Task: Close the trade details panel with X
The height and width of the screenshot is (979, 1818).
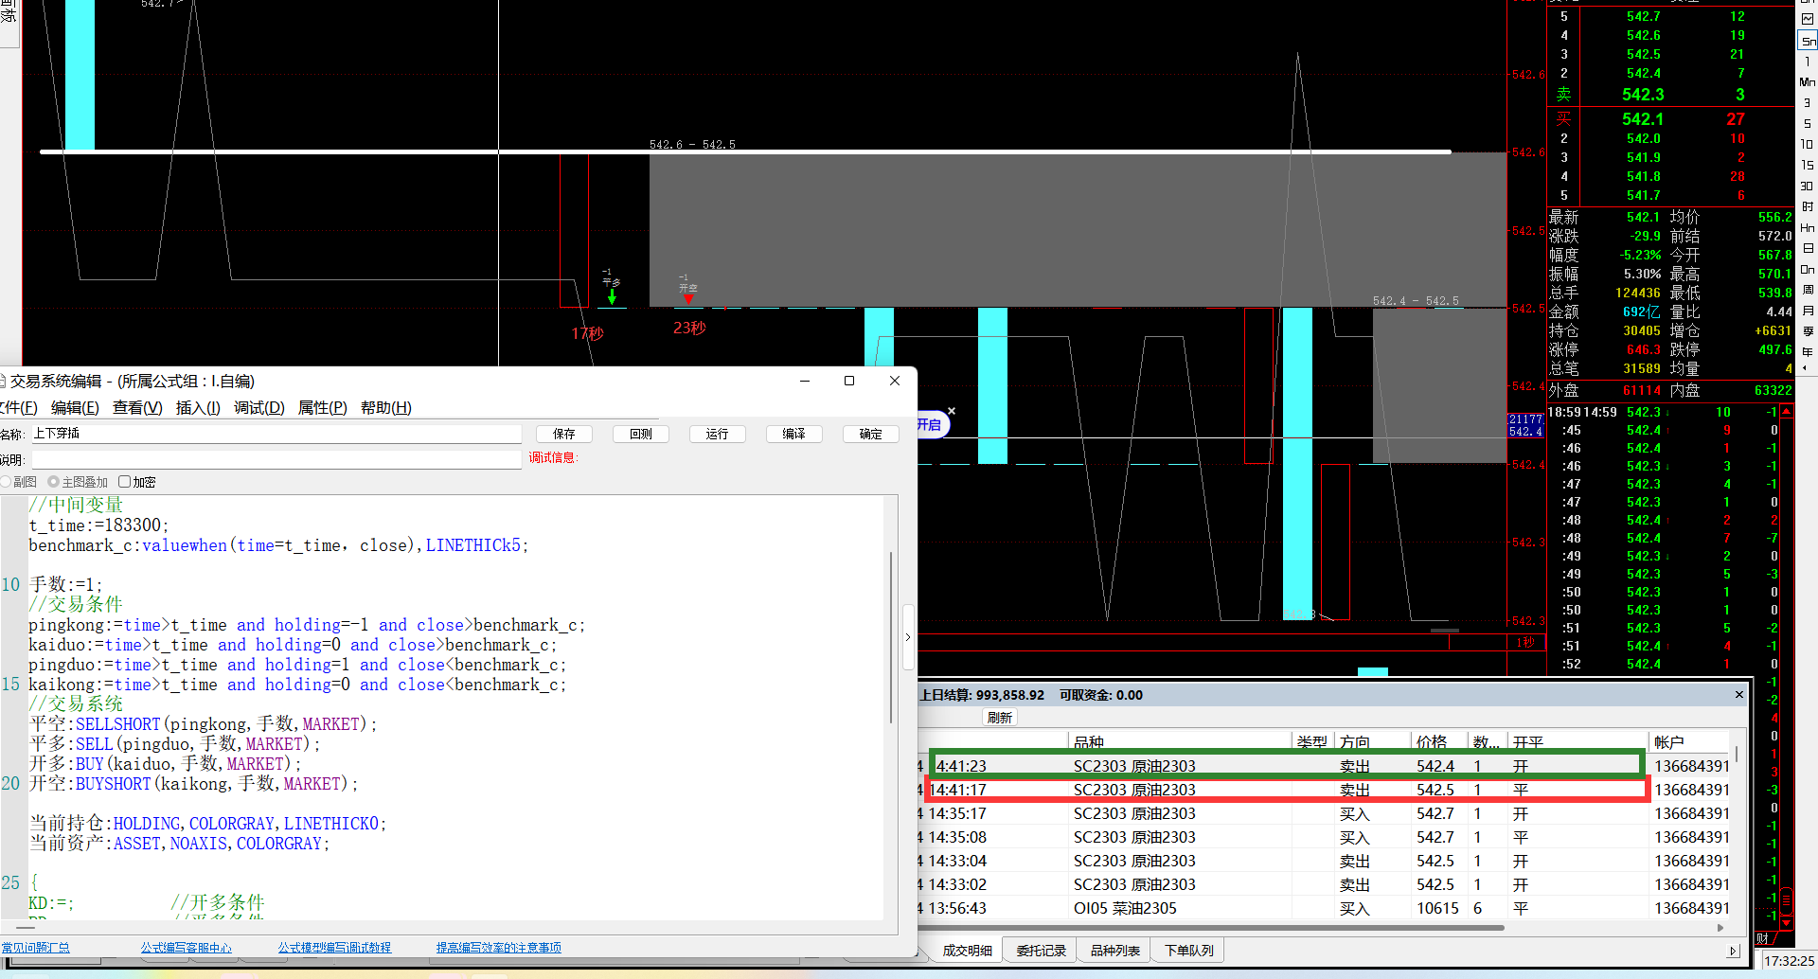Action: [x=1738, y=695]
